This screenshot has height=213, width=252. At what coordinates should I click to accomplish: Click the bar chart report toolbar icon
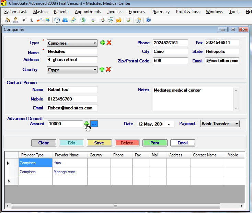[128, 20]
